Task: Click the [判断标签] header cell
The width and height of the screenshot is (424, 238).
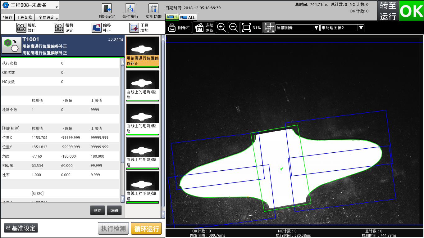Action: pos(11,128)
